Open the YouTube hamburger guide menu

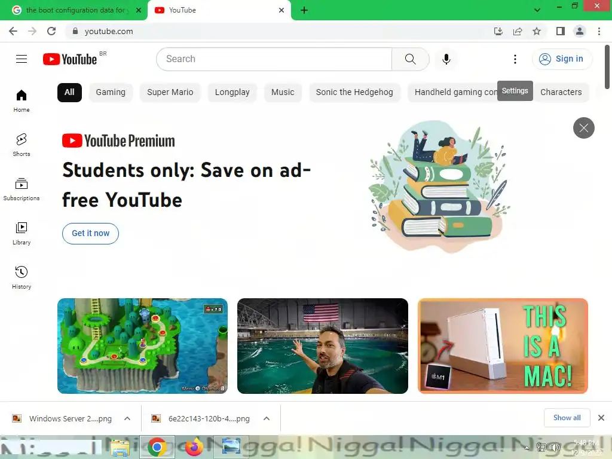tap(22, 59)
